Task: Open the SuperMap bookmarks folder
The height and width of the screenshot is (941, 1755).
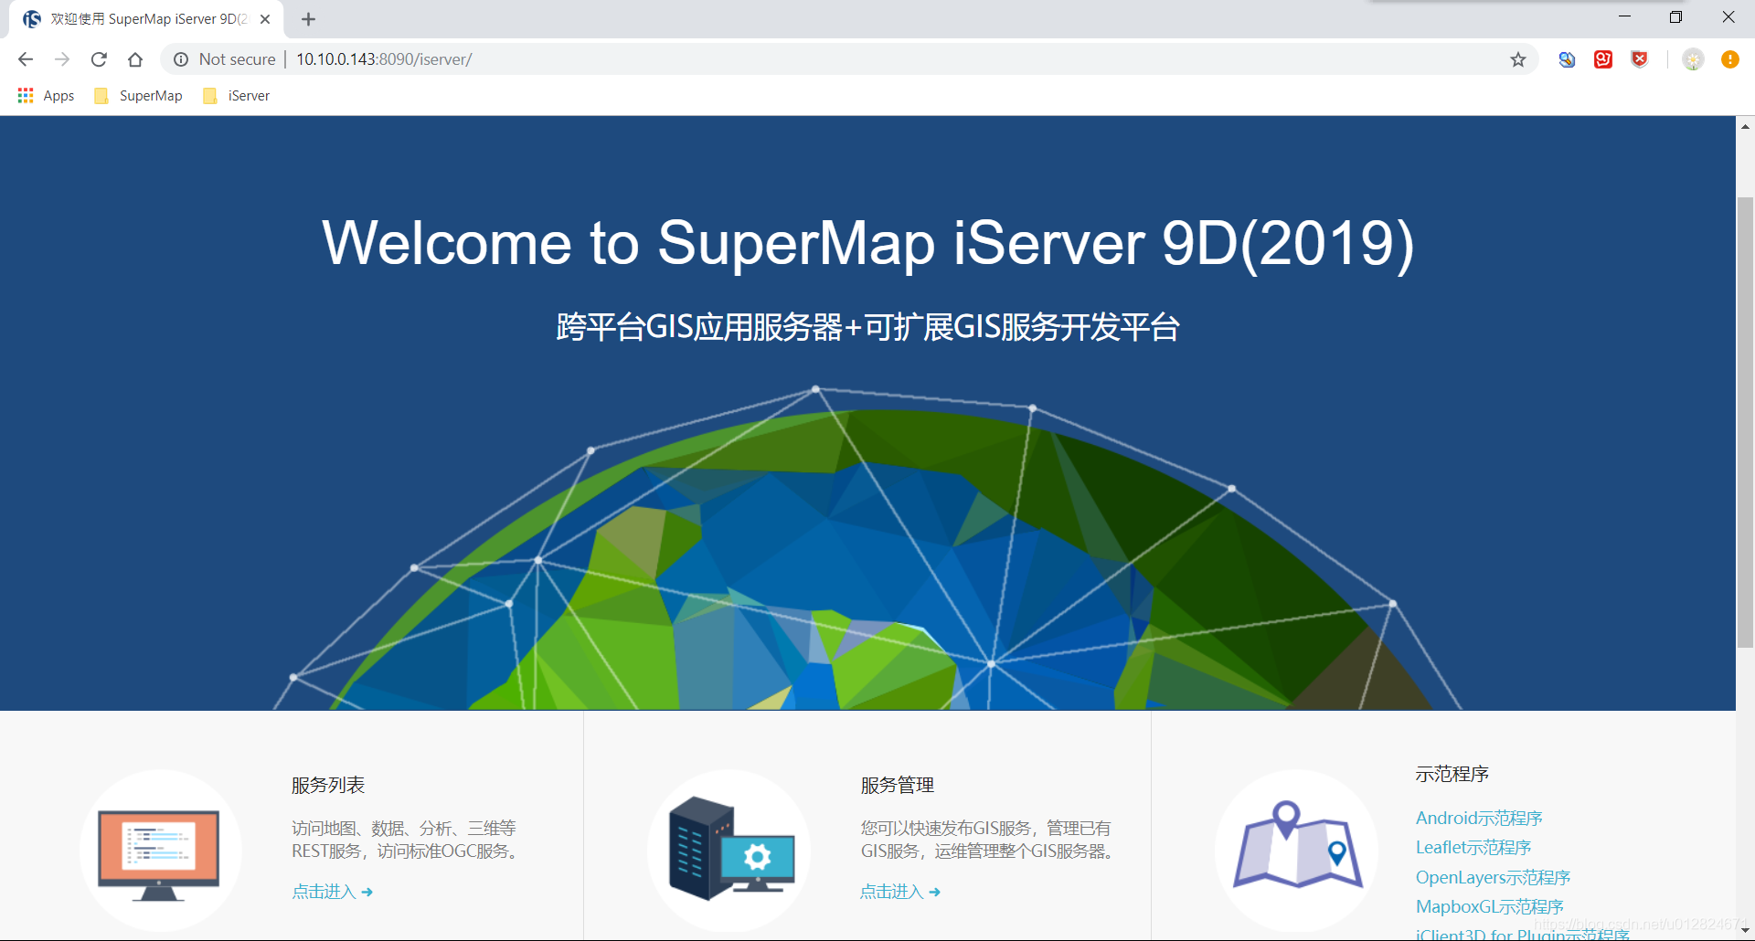Action: tap(138, 96)
